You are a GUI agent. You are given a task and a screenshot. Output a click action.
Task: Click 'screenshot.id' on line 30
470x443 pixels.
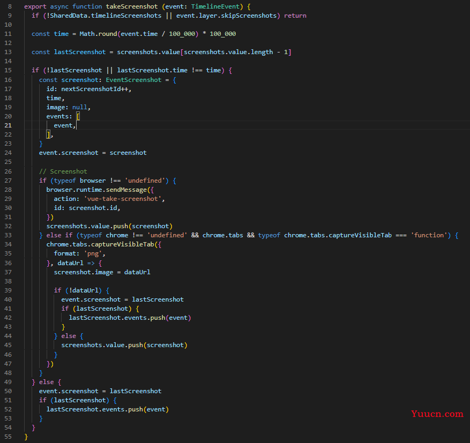click(x=93, y=208)
